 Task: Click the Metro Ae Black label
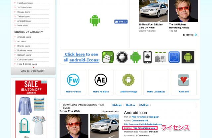[x=101, y=92]
